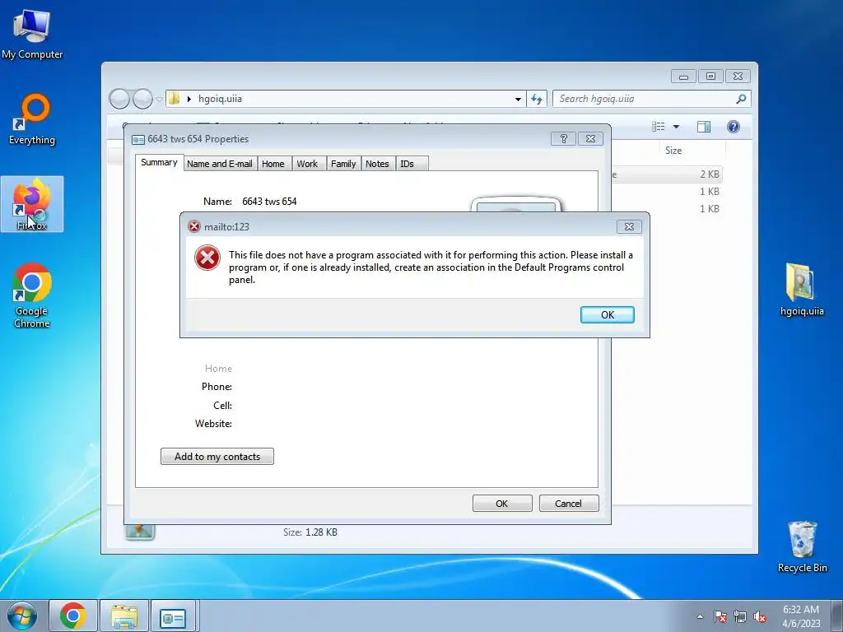Minimize the hgoiq.uiia Explorer window
The image size is (843, 632).
pyautogui.click(x=683, y=77)
